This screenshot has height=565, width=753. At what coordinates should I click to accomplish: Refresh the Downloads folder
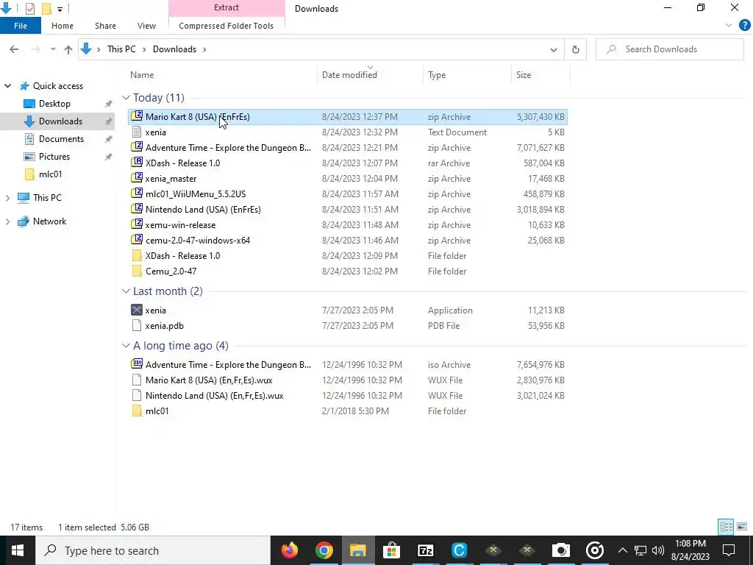point(575,49)
